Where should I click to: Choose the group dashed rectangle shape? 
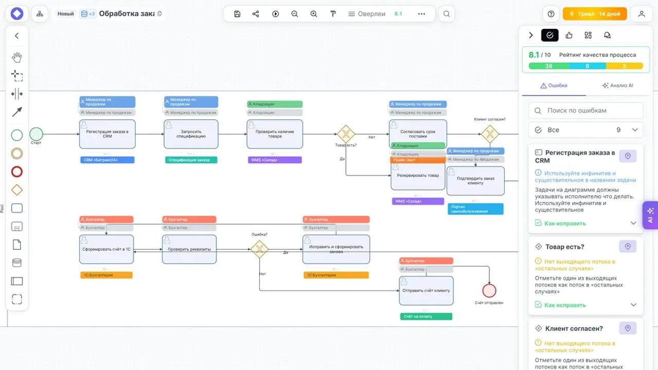(x=17, y=299)
